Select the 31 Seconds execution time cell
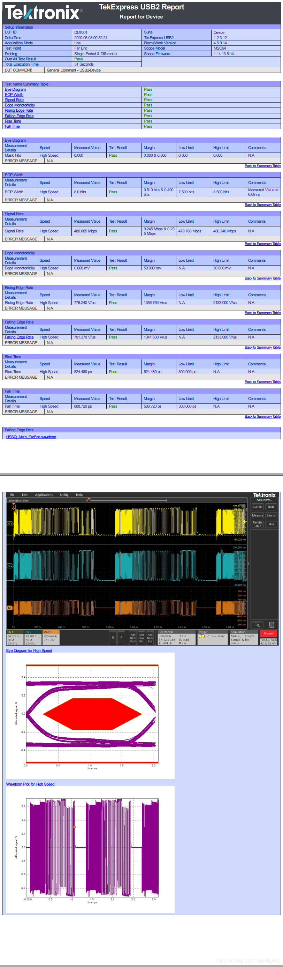The image size is (283, 967). click(x=106, y=64)
